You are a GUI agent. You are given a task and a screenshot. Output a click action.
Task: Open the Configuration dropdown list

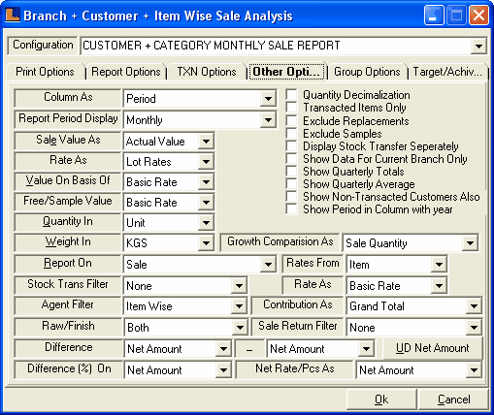tap(478, 46)
